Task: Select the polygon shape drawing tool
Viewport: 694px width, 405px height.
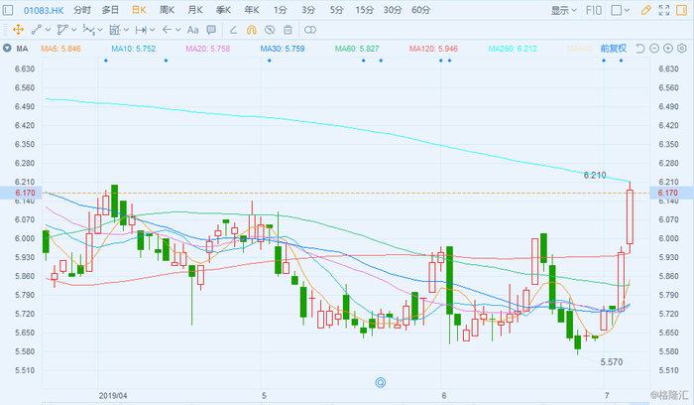Action: click(x=62, y=30)
